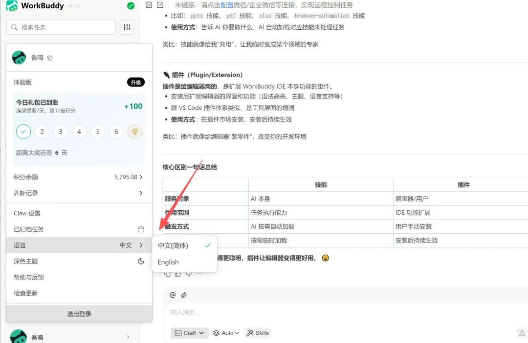Image resolution: width=528 pixels, height=343 pixels.
Task: Open 已归档任务 menu item
Action: pyautogui.click(x=79, y=229)
